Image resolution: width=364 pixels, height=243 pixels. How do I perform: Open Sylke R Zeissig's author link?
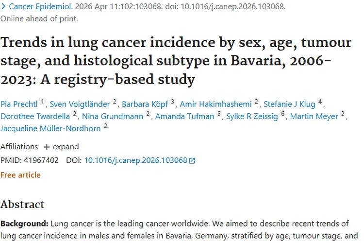(x=252, y=116)
